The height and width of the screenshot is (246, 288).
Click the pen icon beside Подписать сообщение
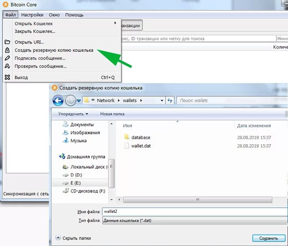(7, 58)
